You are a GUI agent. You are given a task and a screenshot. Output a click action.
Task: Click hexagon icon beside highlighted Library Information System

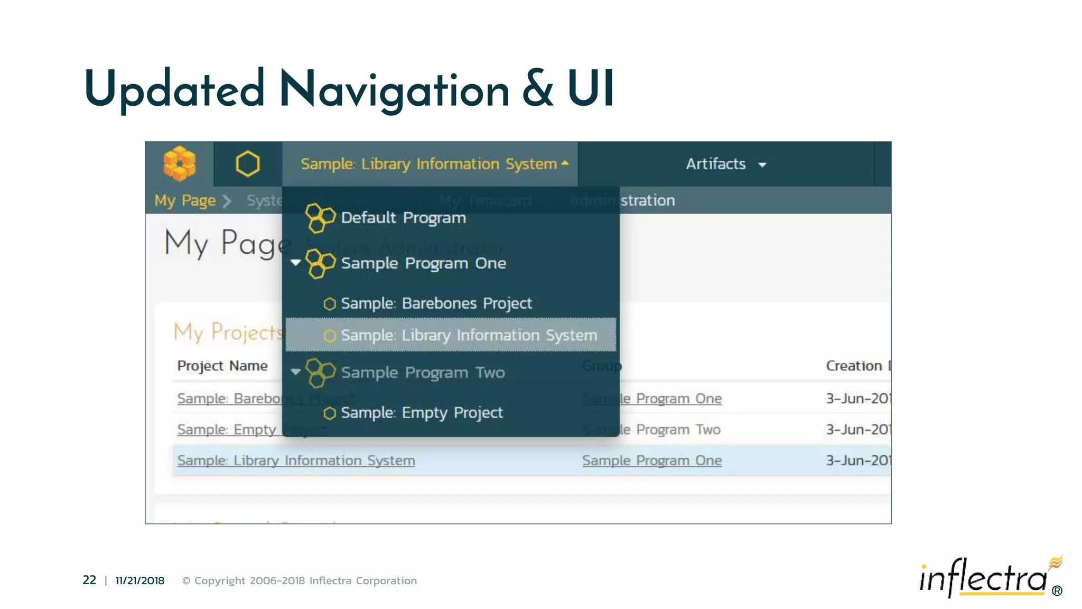330,336
